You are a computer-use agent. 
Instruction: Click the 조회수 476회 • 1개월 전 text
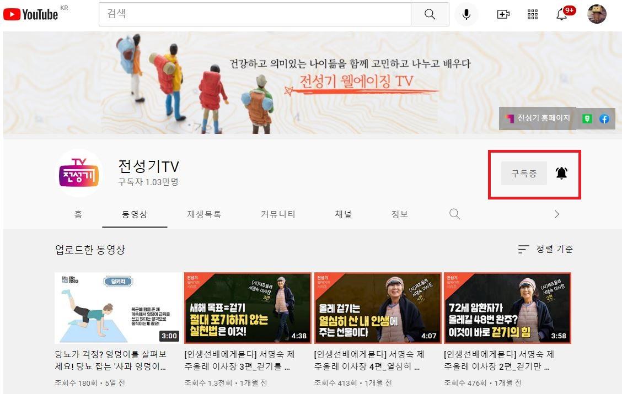482,383
